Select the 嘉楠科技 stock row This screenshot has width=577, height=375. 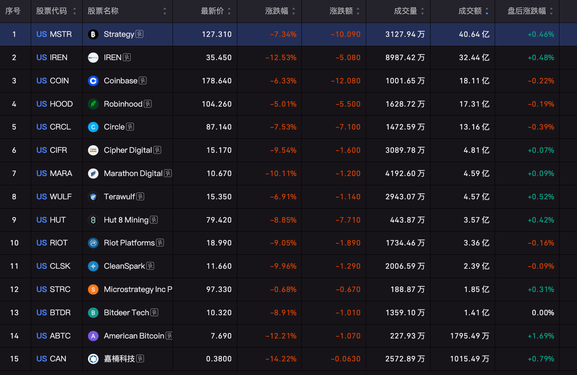point(288,359)
